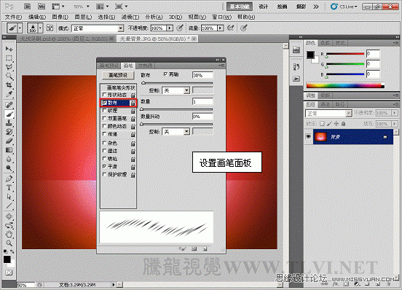
Task: Open the 控制 dropdown below 数量抖动
Action: click(177, 132)
